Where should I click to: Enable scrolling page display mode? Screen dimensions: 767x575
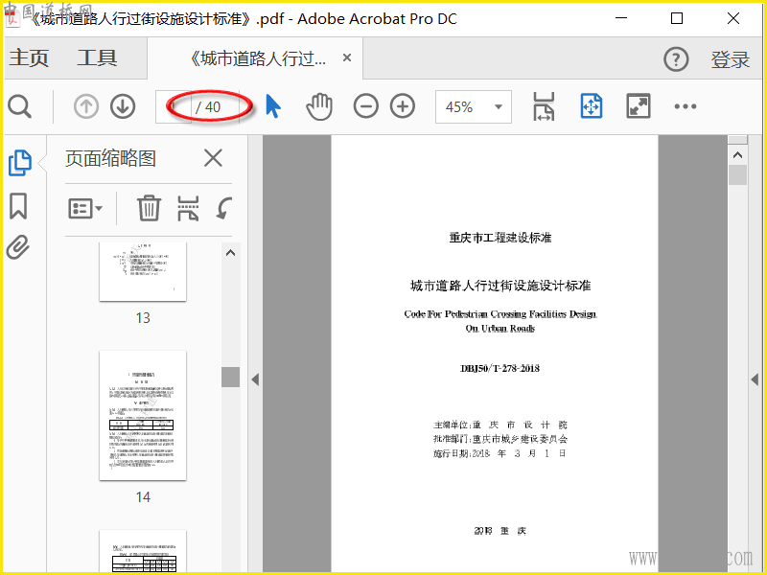[x=544, y=106]
